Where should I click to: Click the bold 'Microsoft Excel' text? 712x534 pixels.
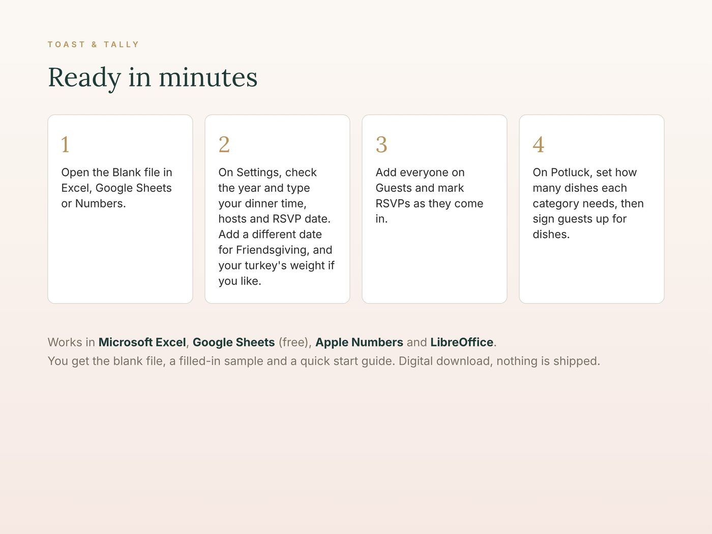click(x=142, y=342)
